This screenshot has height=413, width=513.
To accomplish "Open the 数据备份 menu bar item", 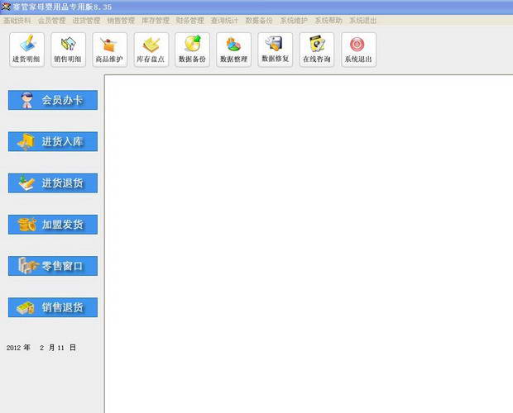I will (259, 21).
